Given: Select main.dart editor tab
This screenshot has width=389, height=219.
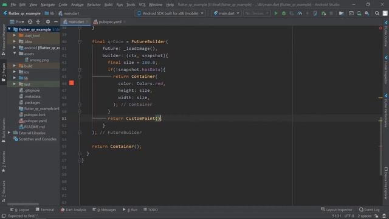Looking at the screenshot, I should (75, 22).
